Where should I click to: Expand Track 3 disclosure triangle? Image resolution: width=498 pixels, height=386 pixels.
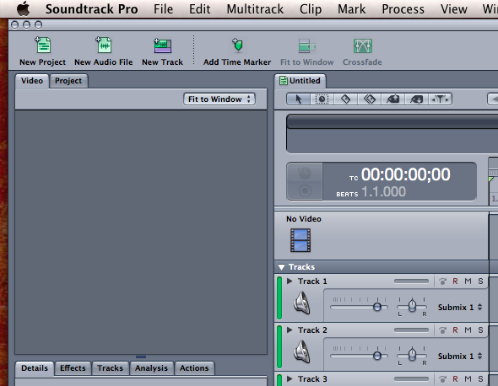click(x=290, y=378)
